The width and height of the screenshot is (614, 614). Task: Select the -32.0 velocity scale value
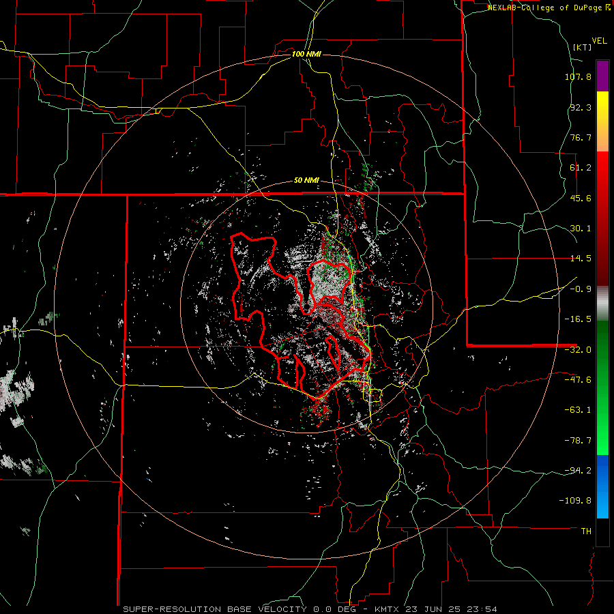[x=578, y=350]
